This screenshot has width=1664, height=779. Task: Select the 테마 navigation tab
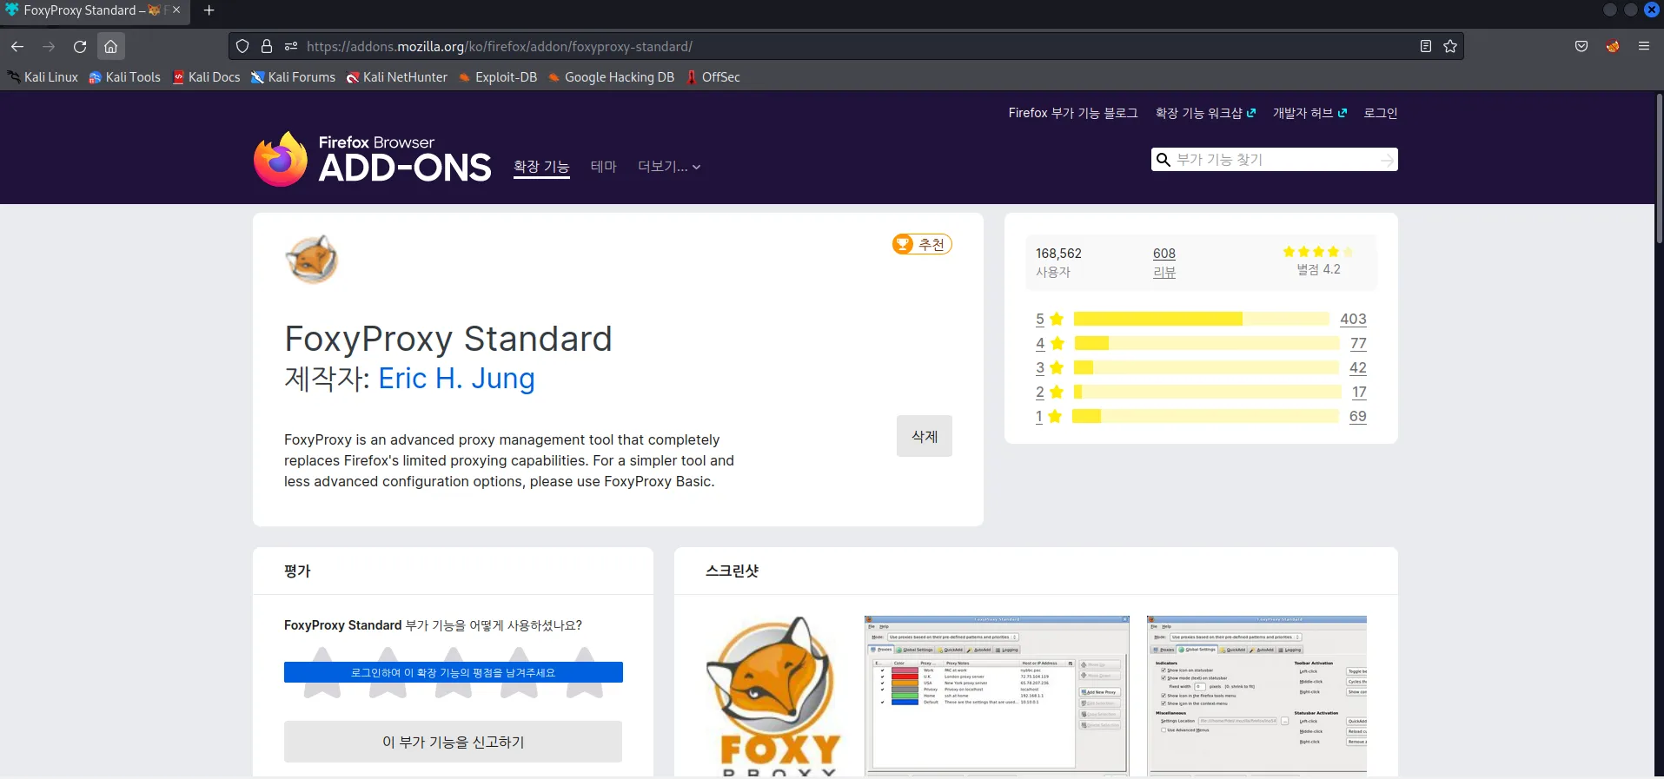(604, 167)
